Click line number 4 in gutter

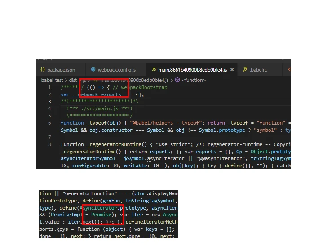coord(49,108)
